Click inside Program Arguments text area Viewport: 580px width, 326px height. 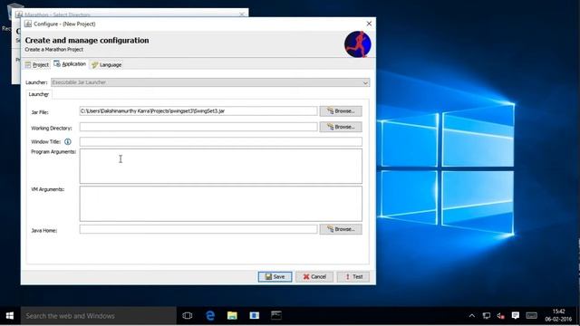(221, 167)
